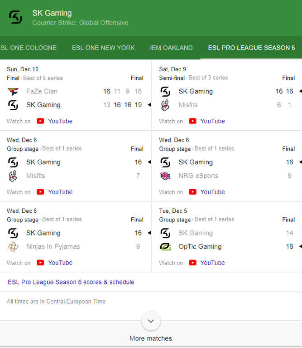Click All times are in Central European Time

56,301
